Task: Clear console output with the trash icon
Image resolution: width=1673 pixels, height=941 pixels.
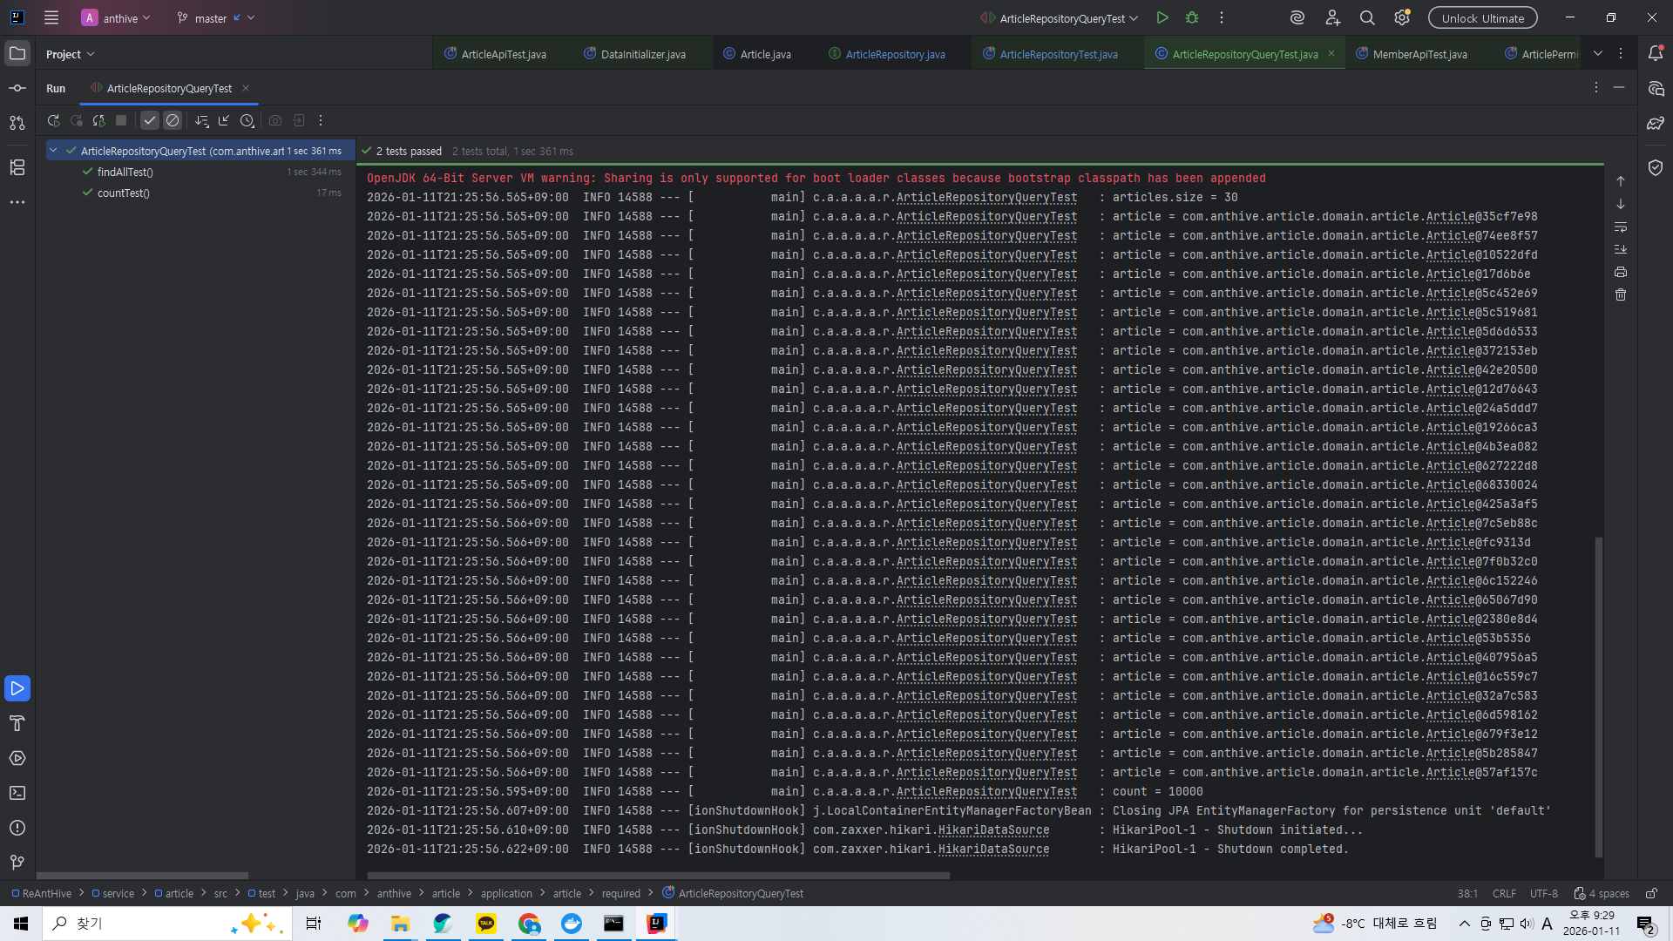Action: (x=1621, y=295)
